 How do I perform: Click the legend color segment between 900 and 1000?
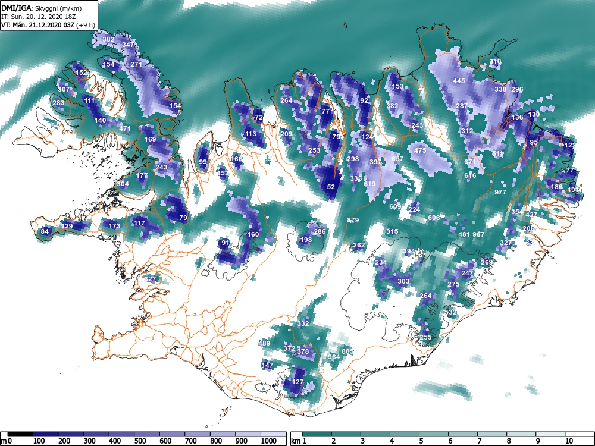248,434
